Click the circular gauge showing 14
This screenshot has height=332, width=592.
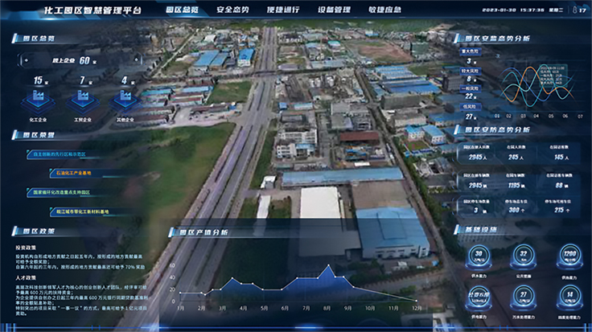coord(569,296)
